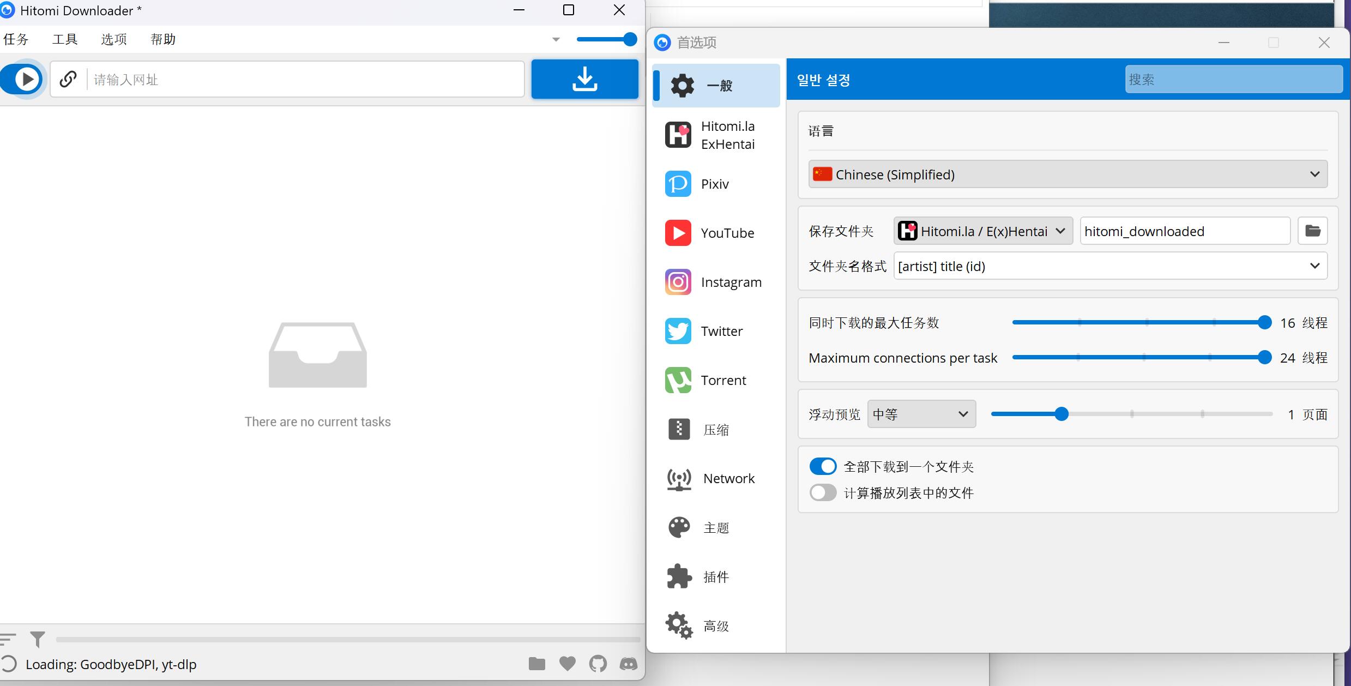1351x686 pixels.
Task: Expand the Chinese (Simplified) language dropdown
Action: (1067, 174)
